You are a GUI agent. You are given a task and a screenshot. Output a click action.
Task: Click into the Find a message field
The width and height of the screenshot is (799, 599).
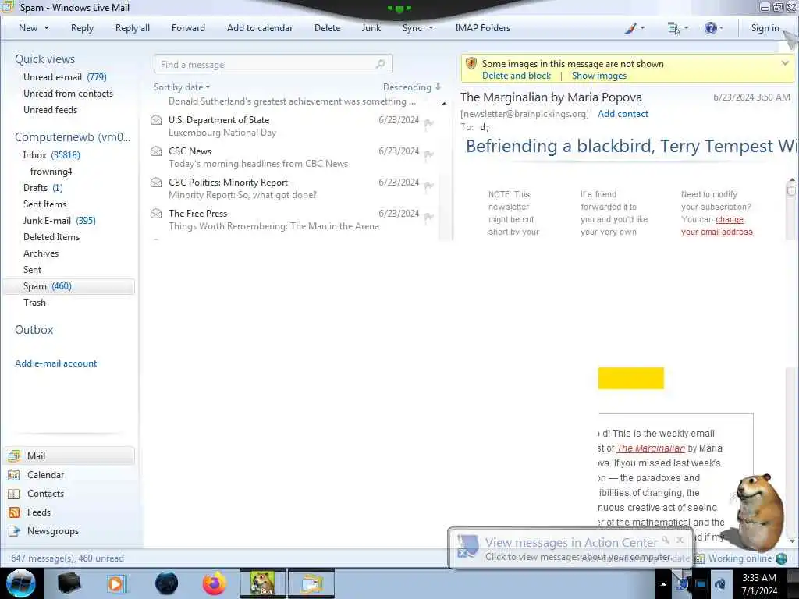(273, 64)
